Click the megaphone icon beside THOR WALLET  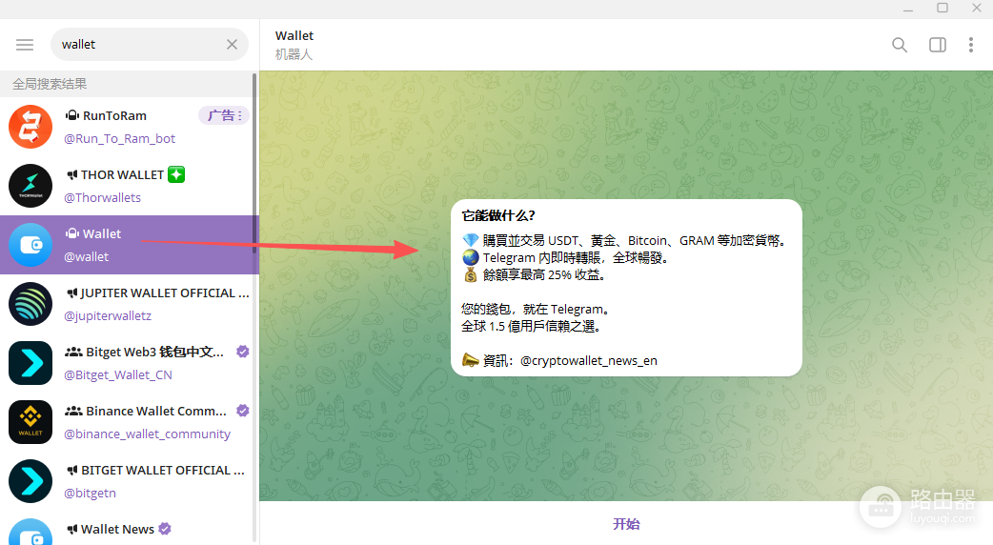[72, 174]
